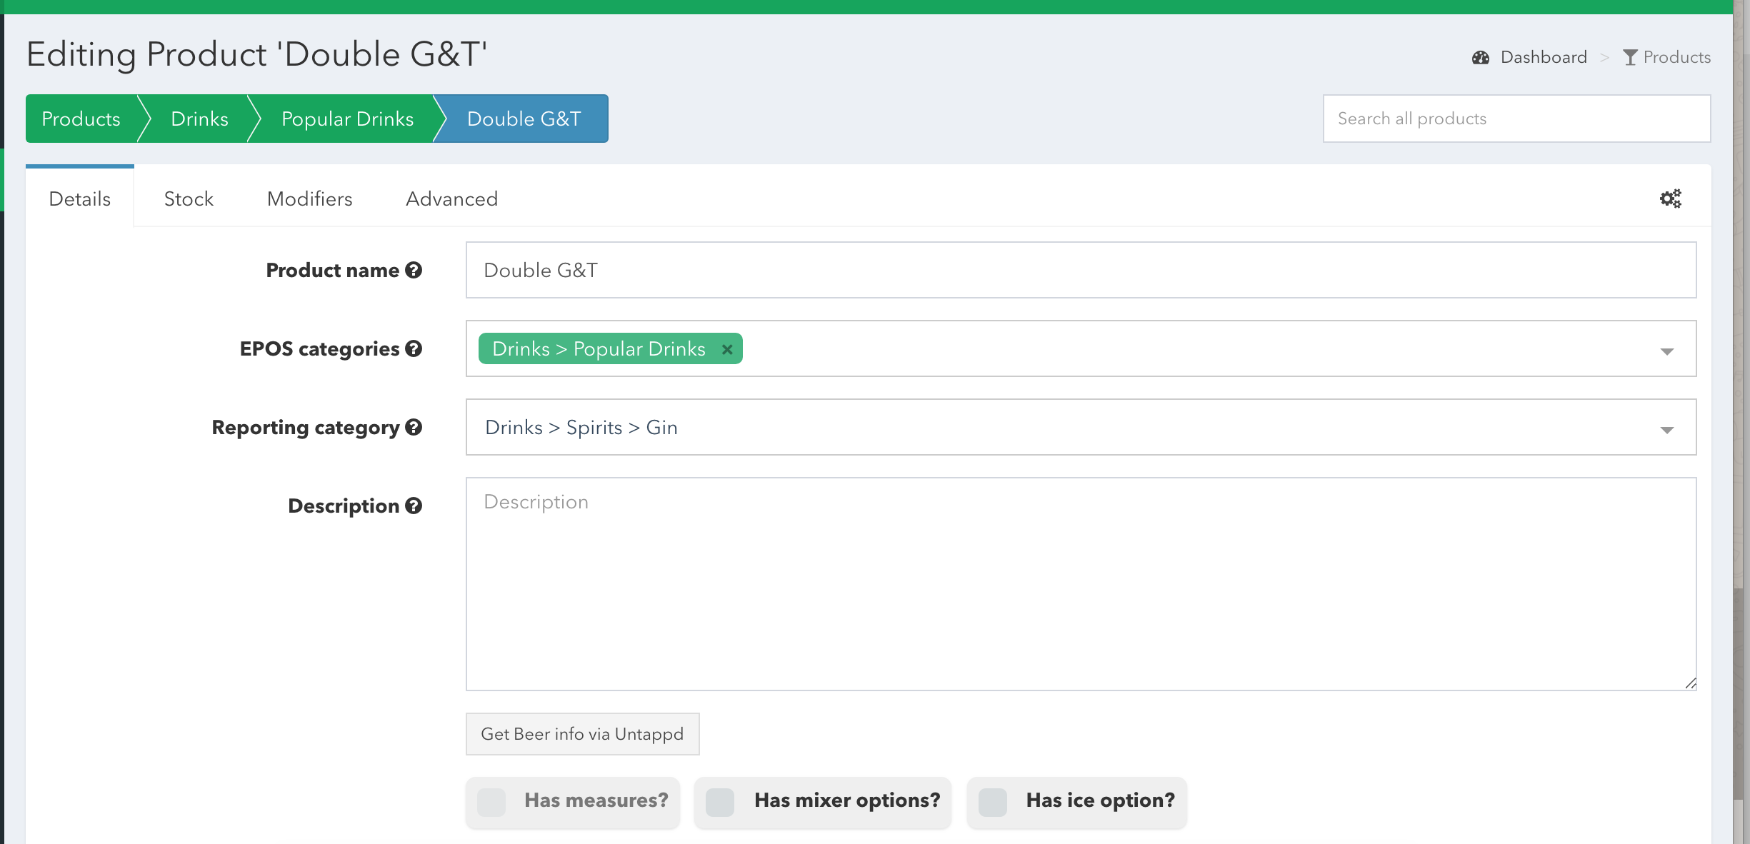The height and width of the screenshot is (844, 1750).
Task: Open the Reporting category dropdown
Action: click(1666, 429)
